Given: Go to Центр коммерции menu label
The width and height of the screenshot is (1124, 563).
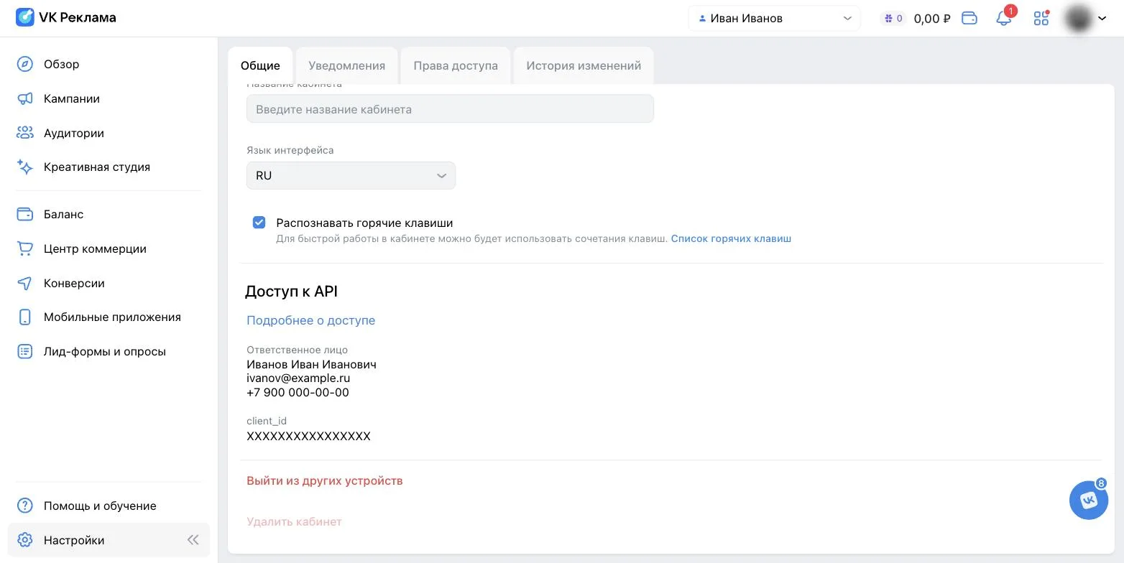Looking at the screenshot, I should pyautogui.click(x=95, y=248).
